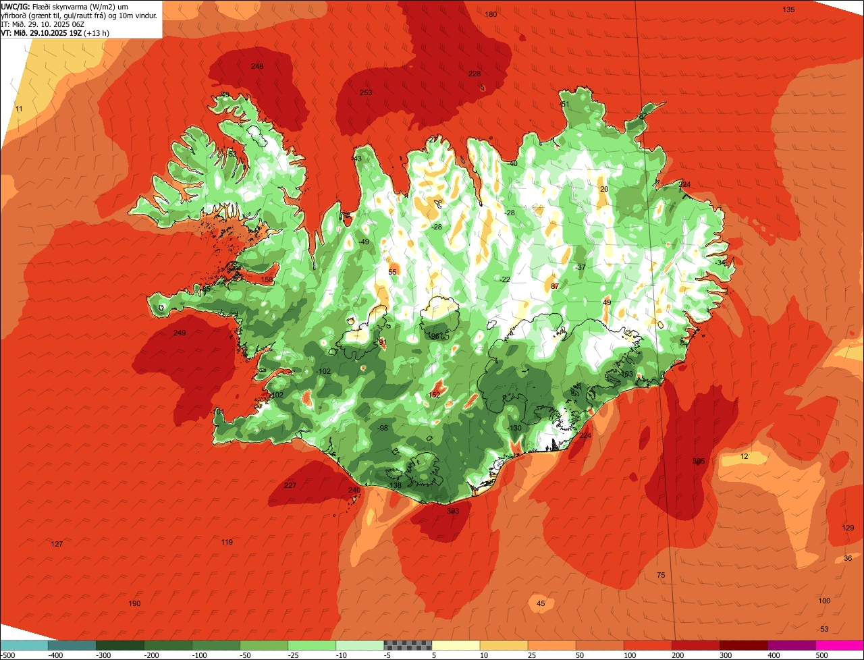
Task: Pick the light orange 25 to 50 swatch
Action: [551, 645]
